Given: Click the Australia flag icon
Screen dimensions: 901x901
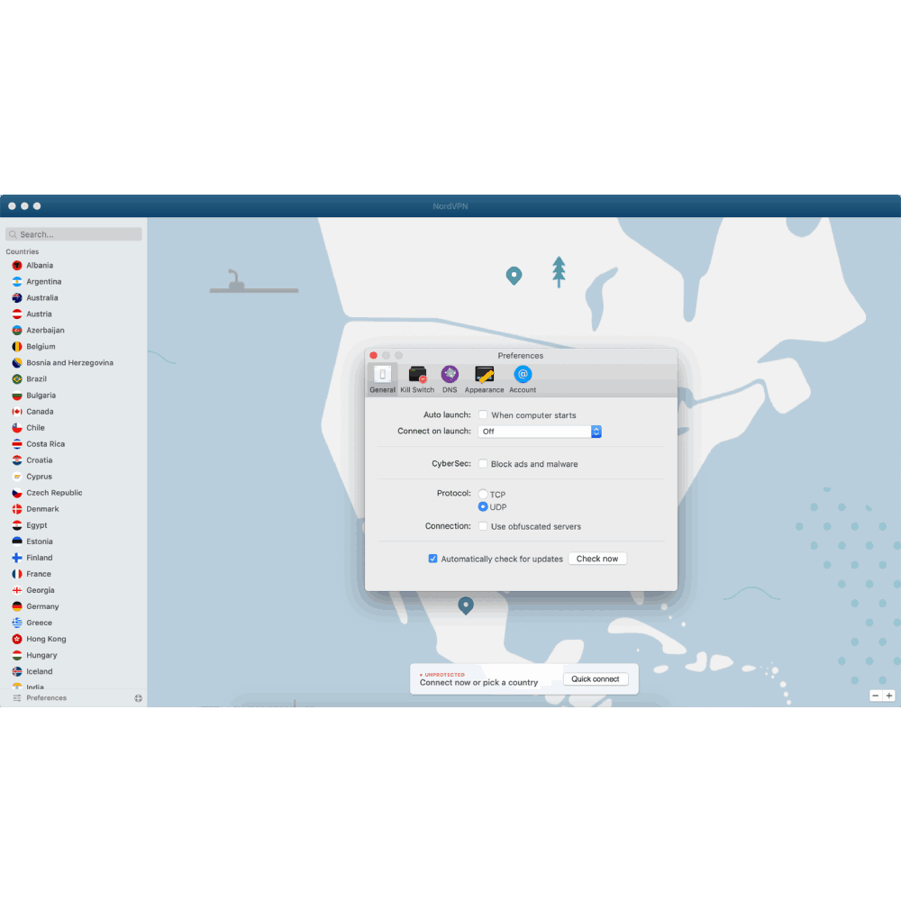Looking at the screenshot, I should click(x=17, y=297).
